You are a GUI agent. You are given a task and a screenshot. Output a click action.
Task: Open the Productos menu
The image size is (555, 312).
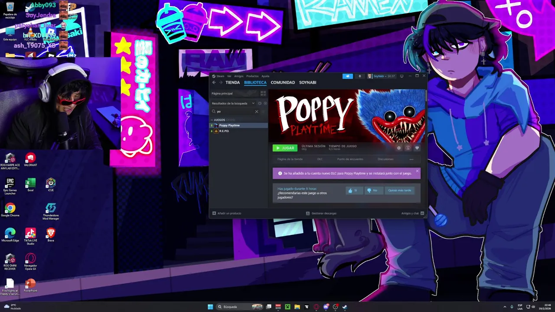click(252, 76)
